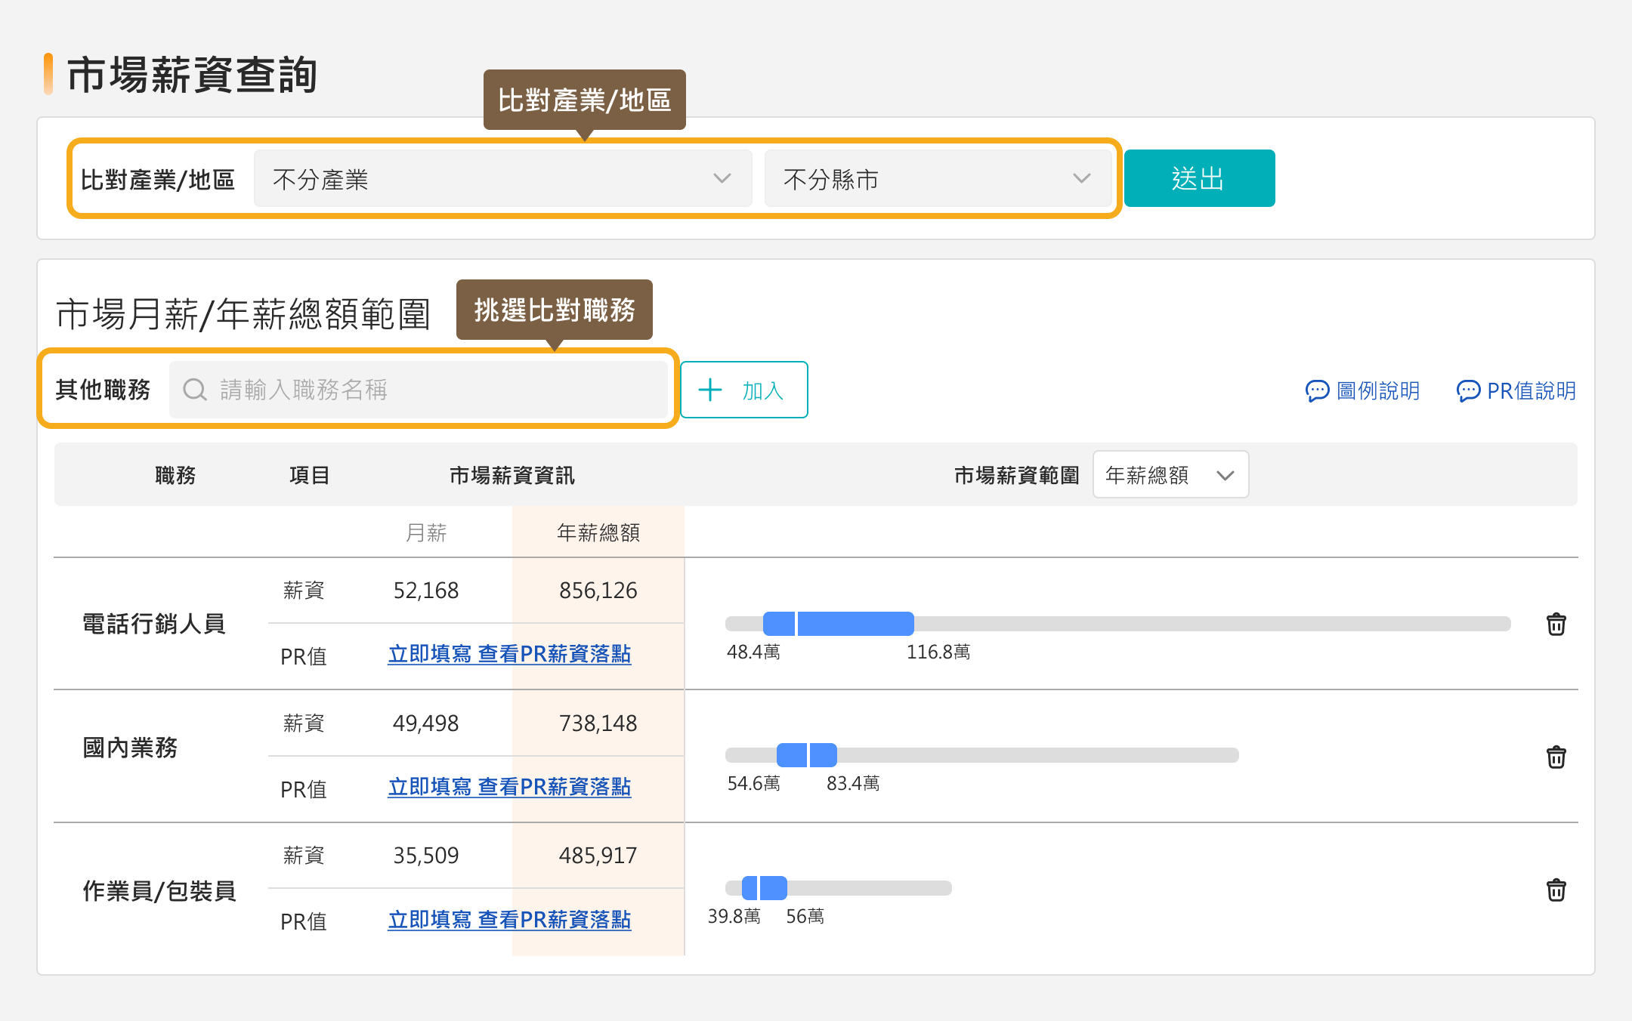Image resolution: width=1632 pixels, height=1021 pixels.
Task: Click the 35,509 monthly salary value
Action: (x=426, y=856)
